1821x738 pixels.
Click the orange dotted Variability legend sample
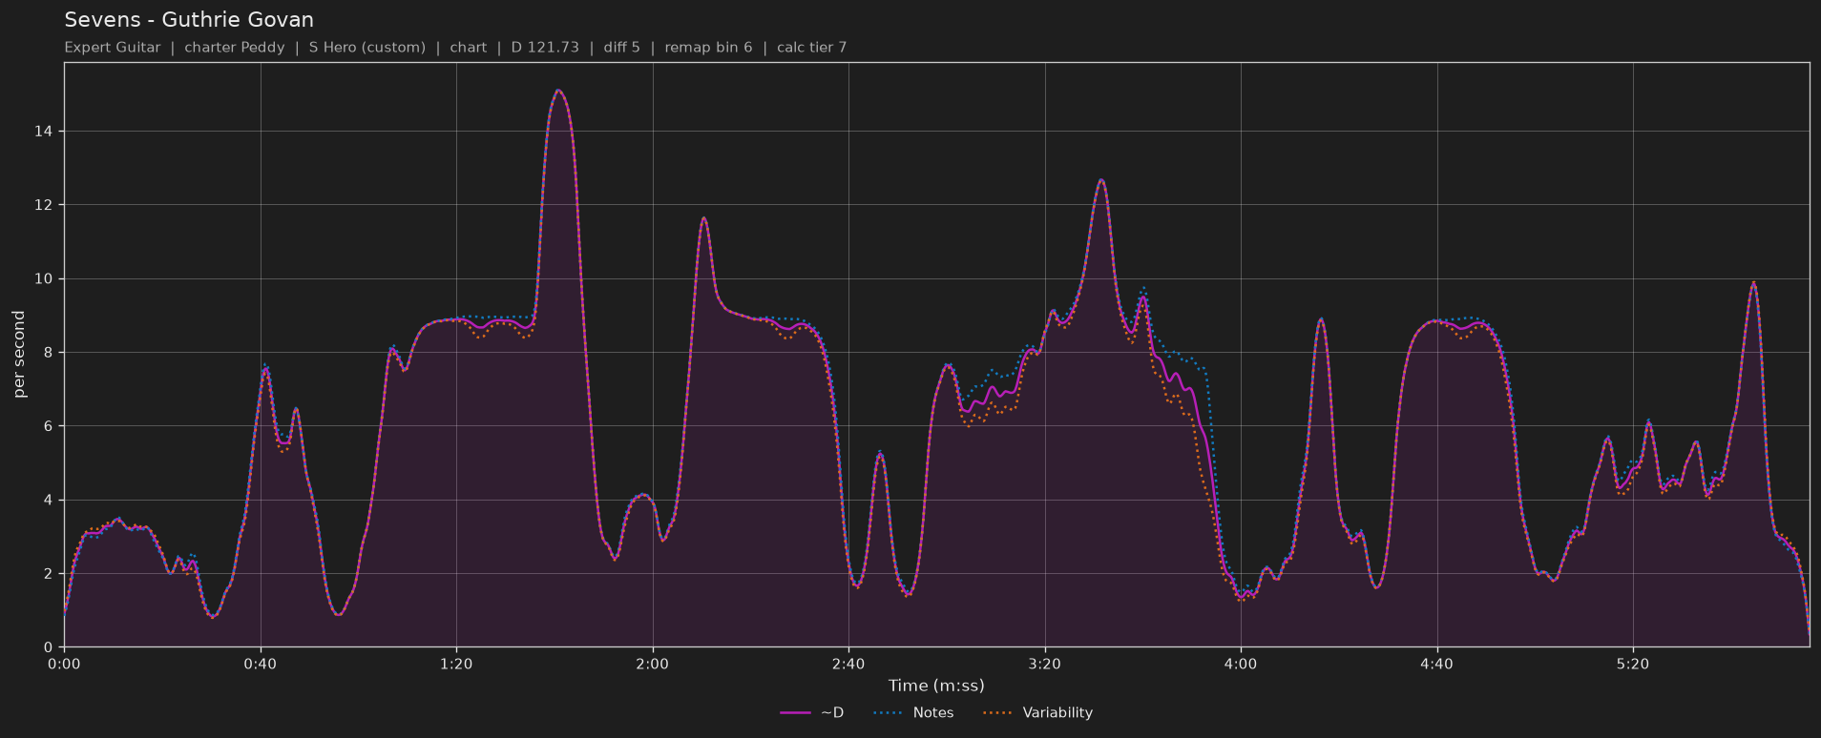(x=998, y=713)
